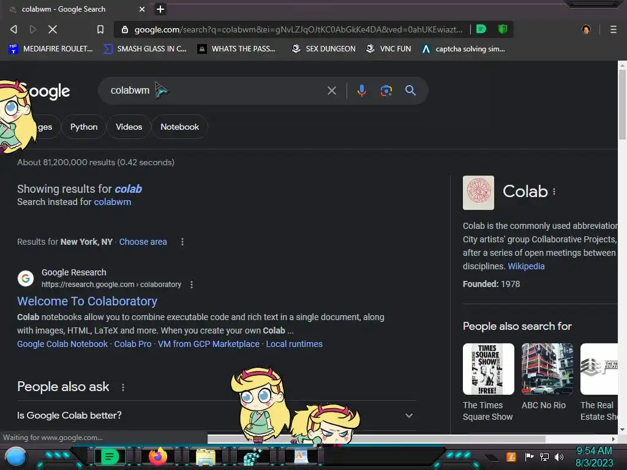Search instead for colabwm

click(x=113, y=202)
